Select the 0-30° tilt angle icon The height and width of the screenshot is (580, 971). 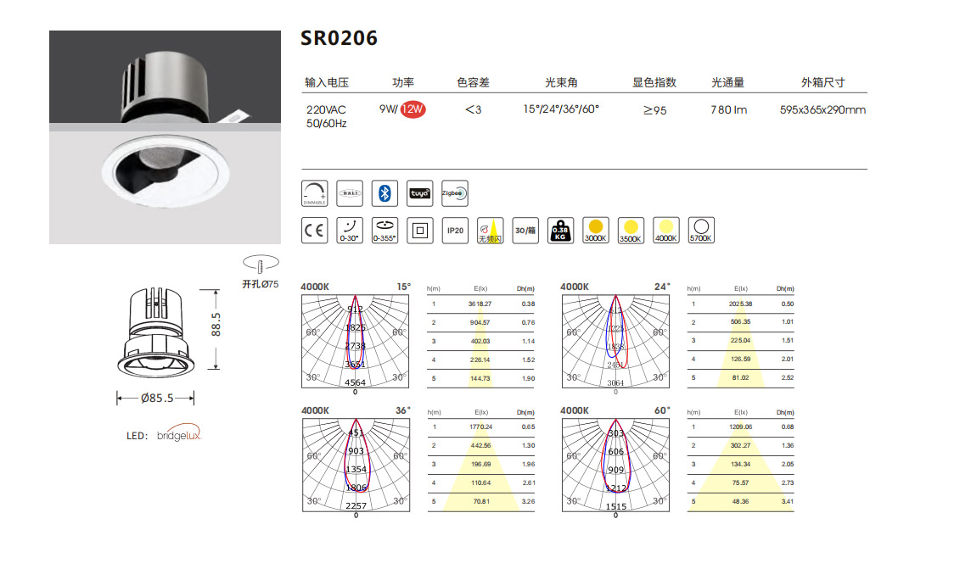coord(349,230)
